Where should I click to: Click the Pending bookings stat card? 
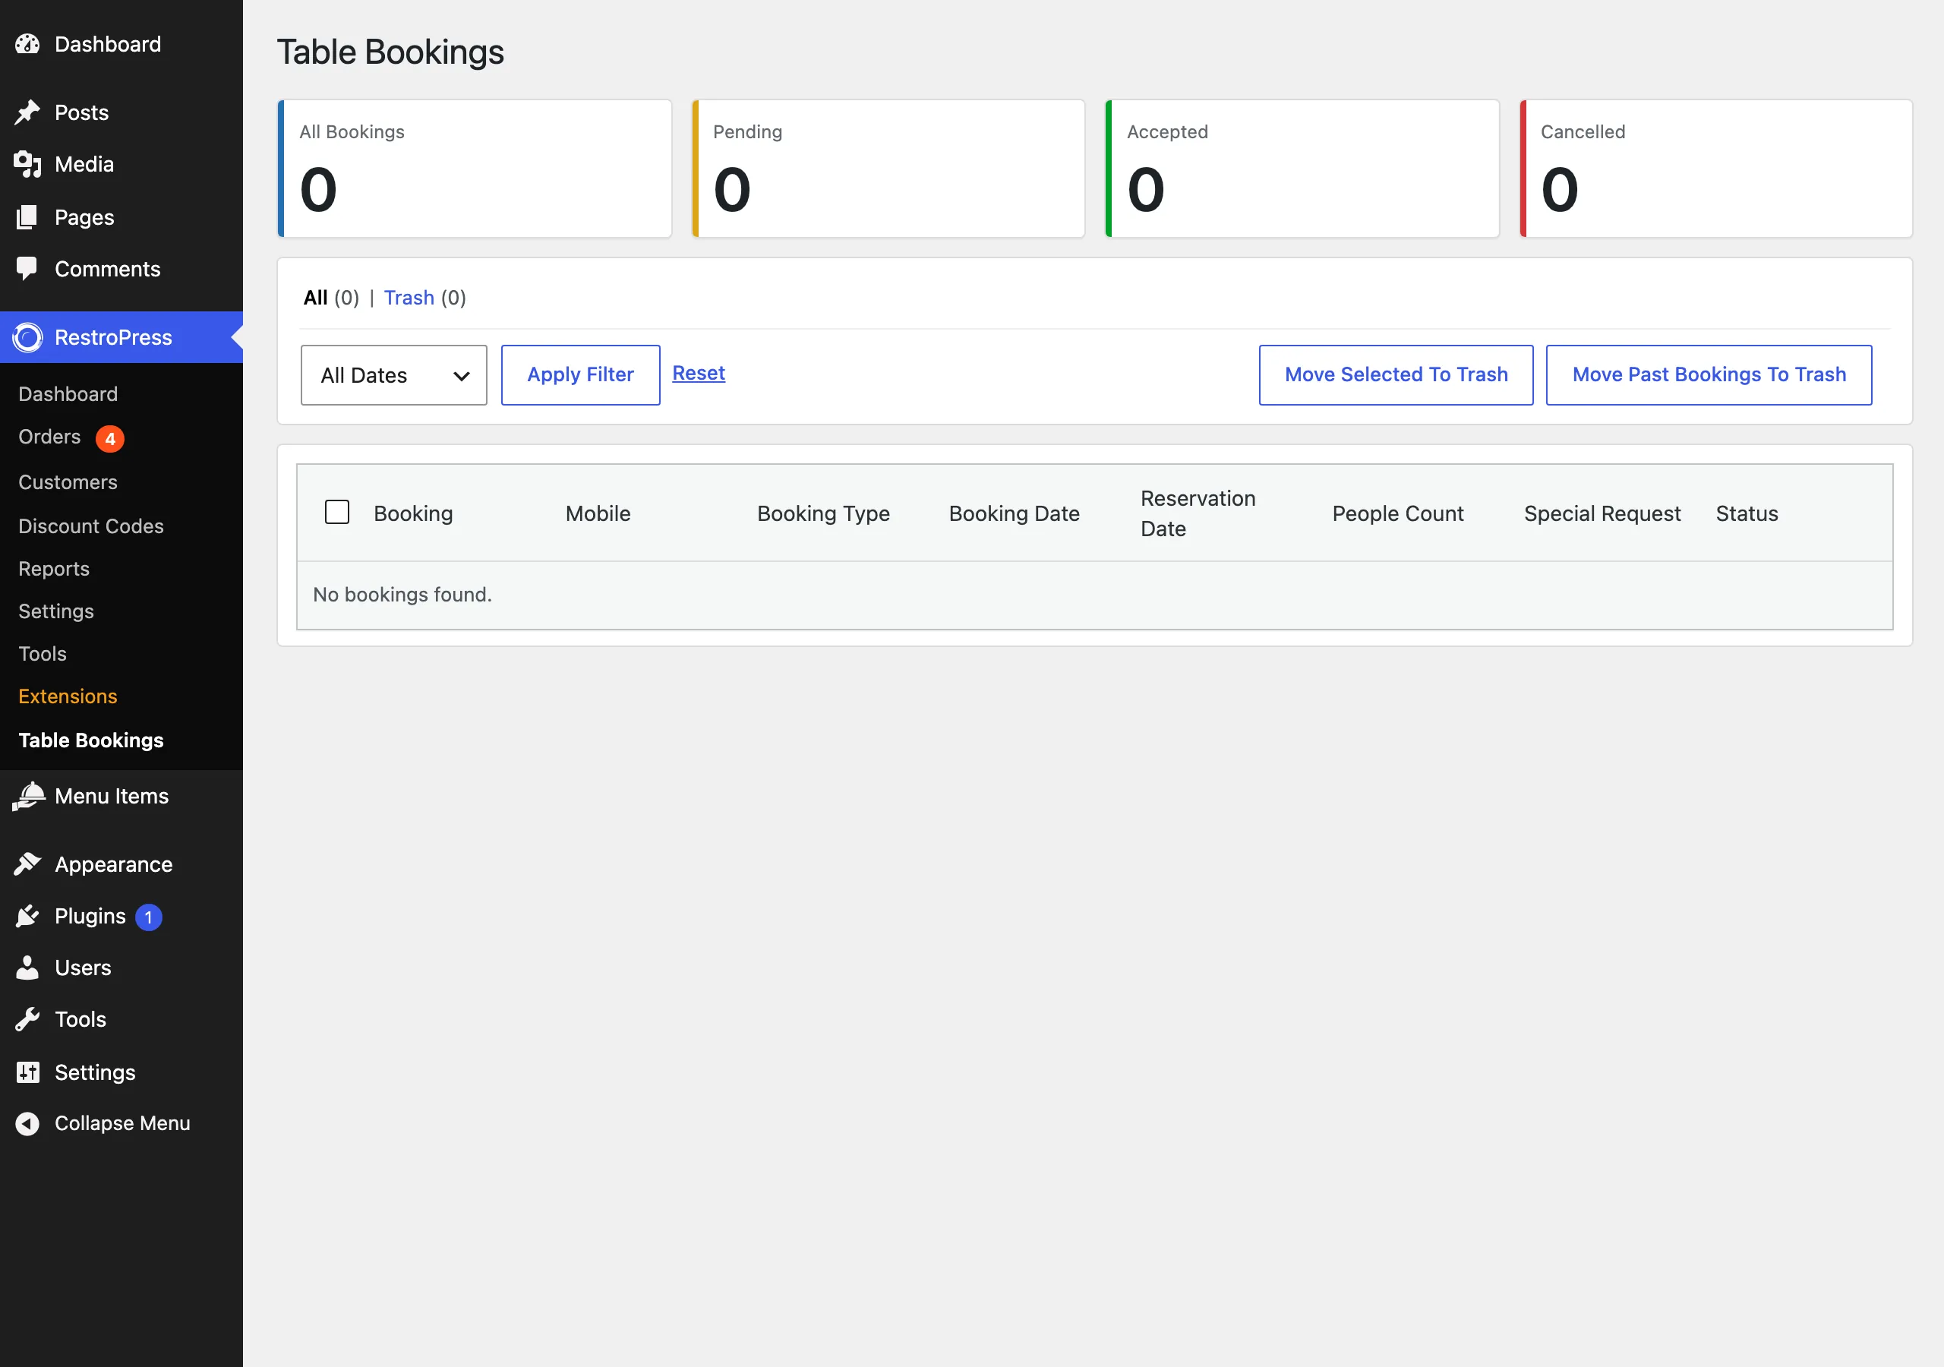click(888, 169)
